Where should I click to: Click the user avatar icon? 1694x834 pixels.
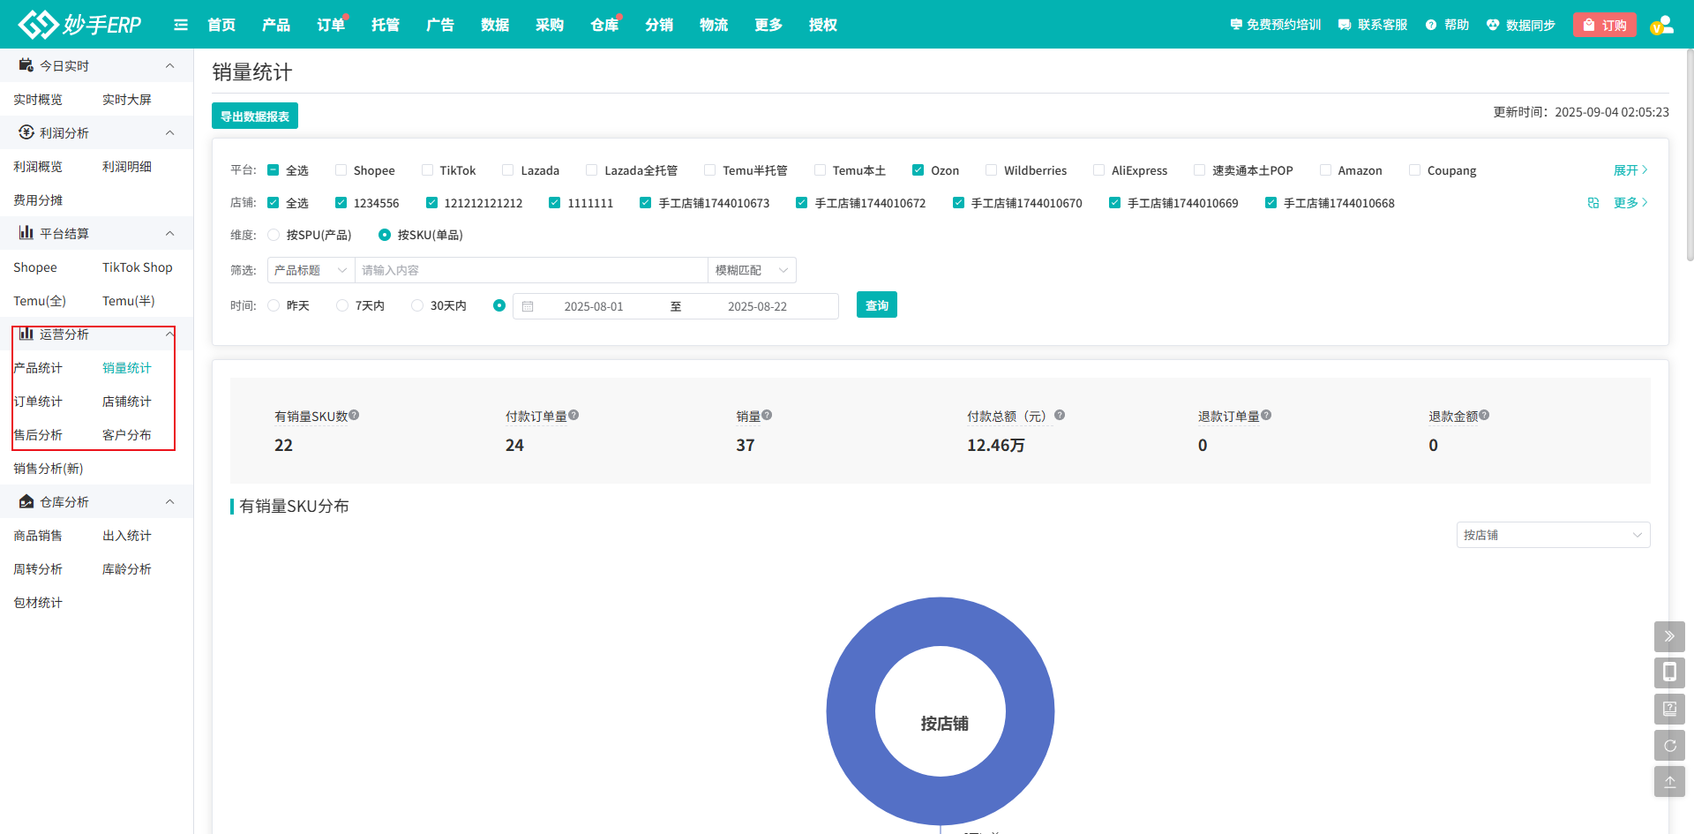click(1661, 25)
